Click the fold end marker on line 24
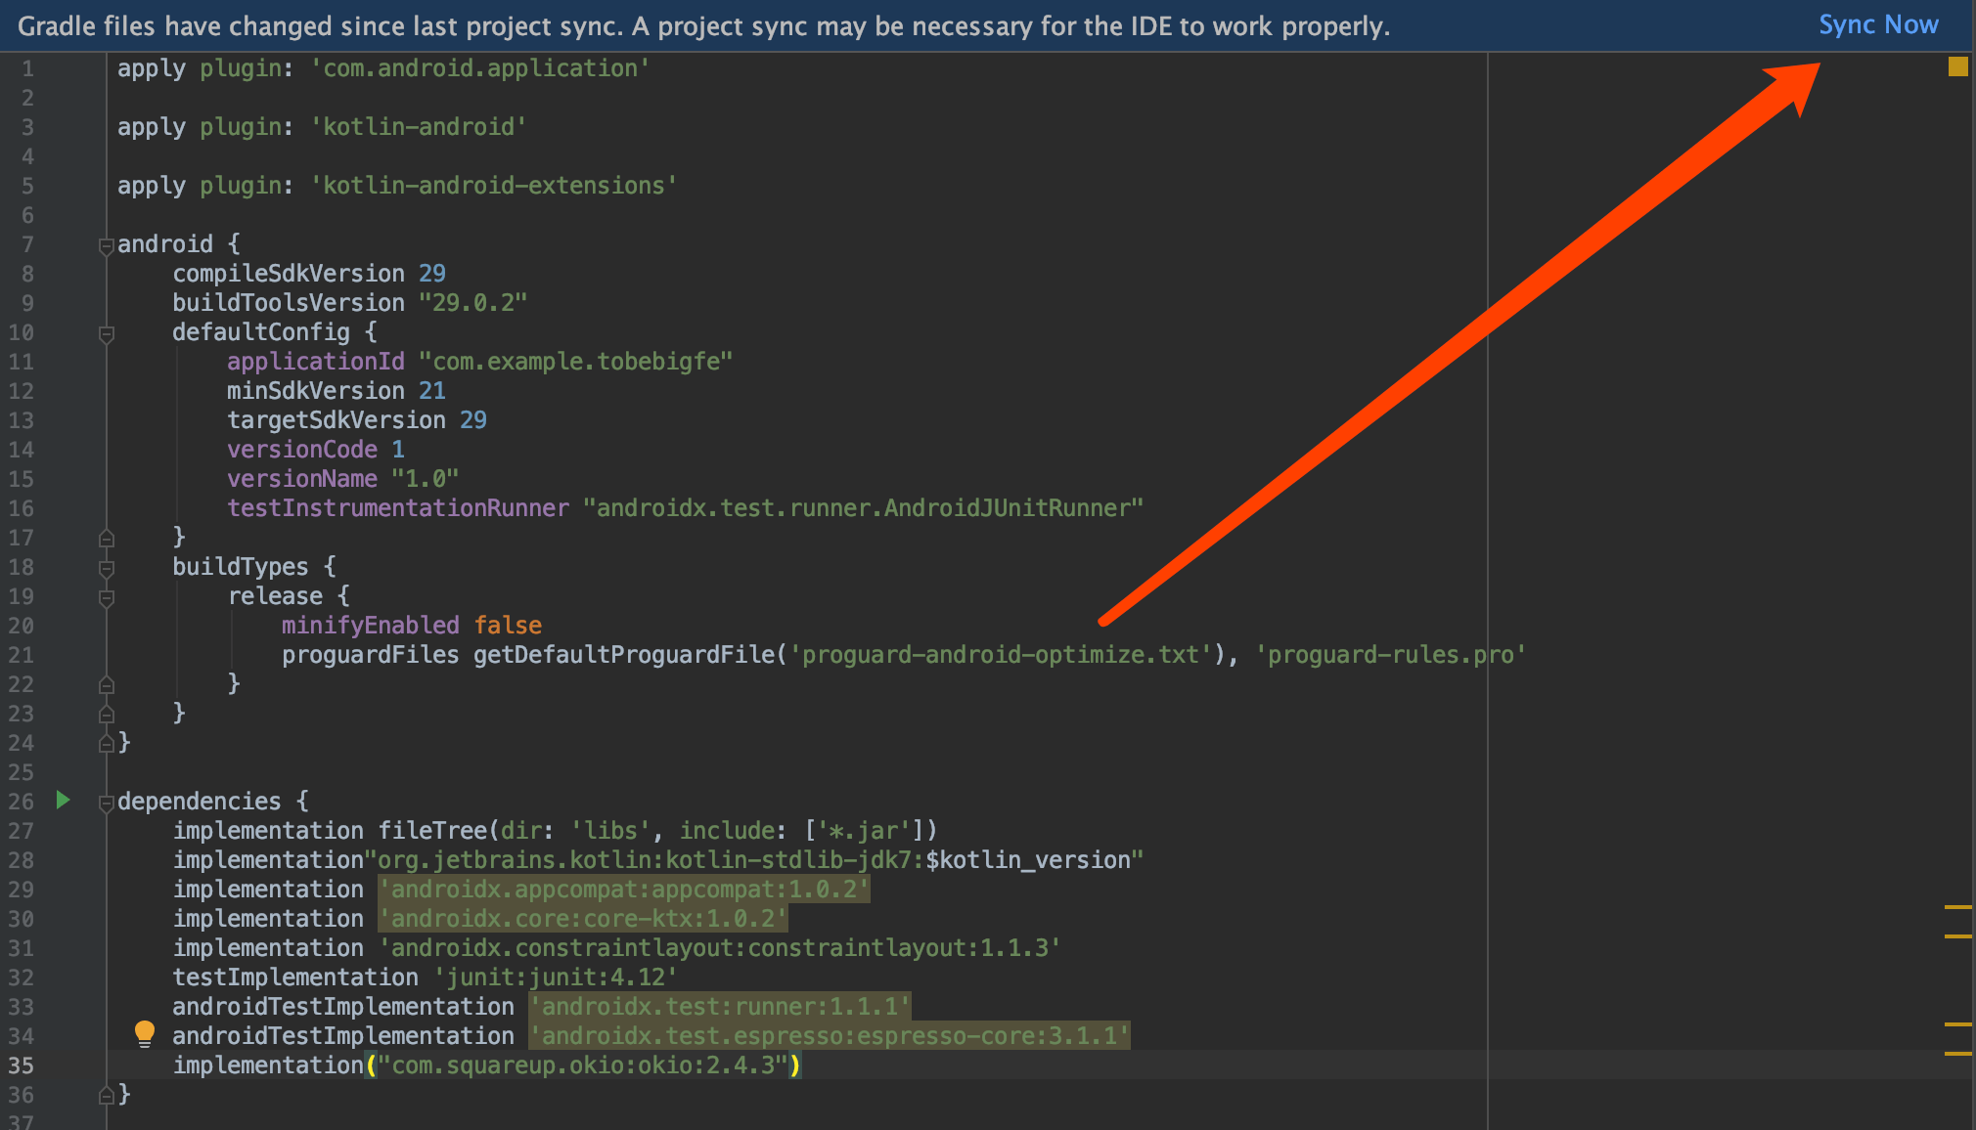The width and height of the screenshot is (1976, 1130). coord(107,743)
